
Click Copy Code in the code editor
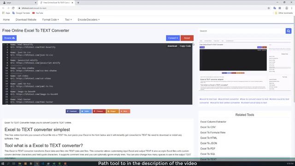(185, 46)
